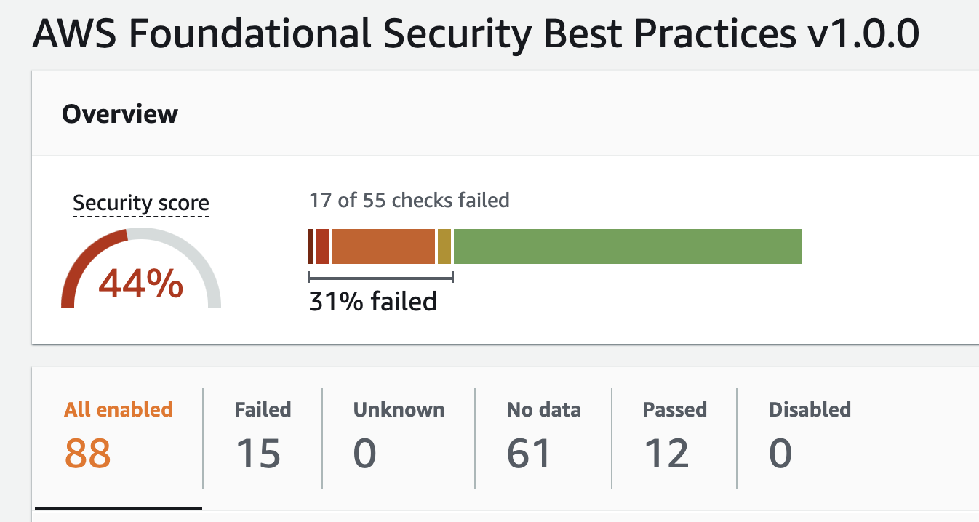The image size is (979, 522).
Task: Click the Security score gauge
Action: (140, 269)
